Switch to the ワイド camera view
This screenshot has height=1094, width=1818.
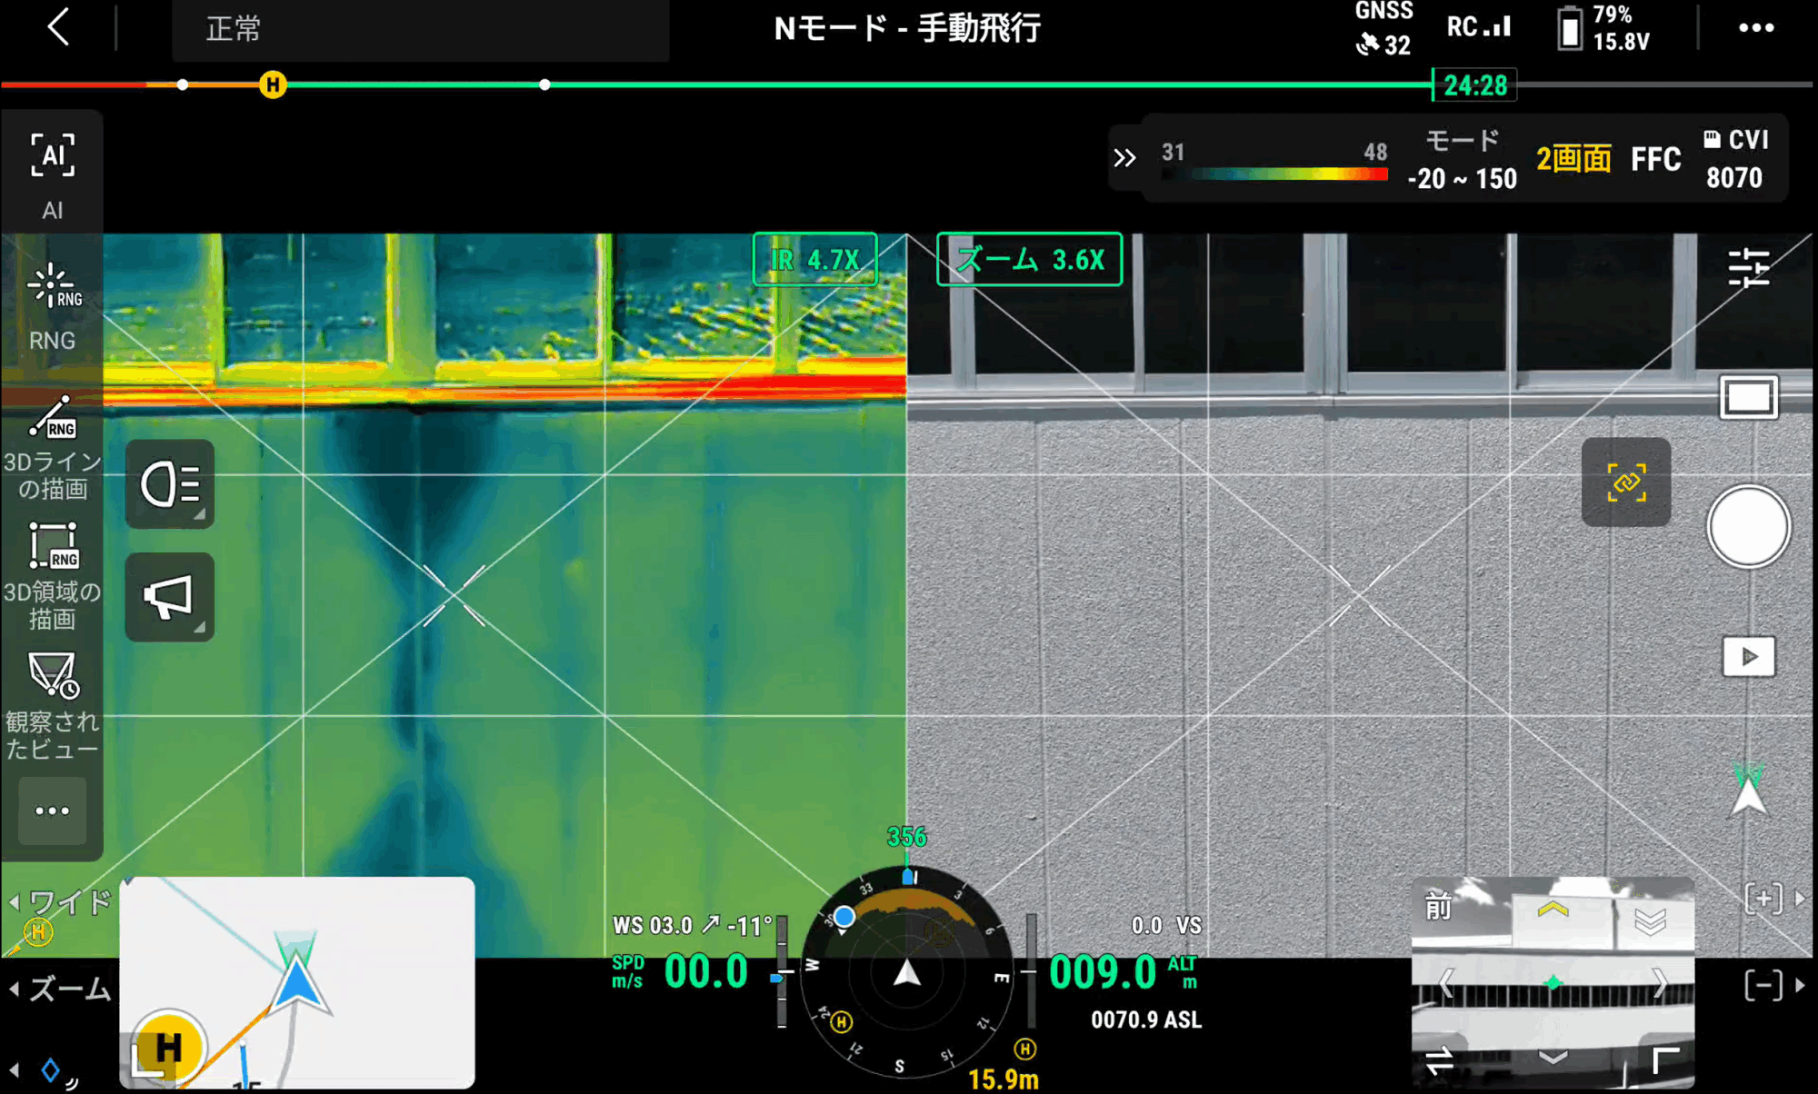click(62, 901)
